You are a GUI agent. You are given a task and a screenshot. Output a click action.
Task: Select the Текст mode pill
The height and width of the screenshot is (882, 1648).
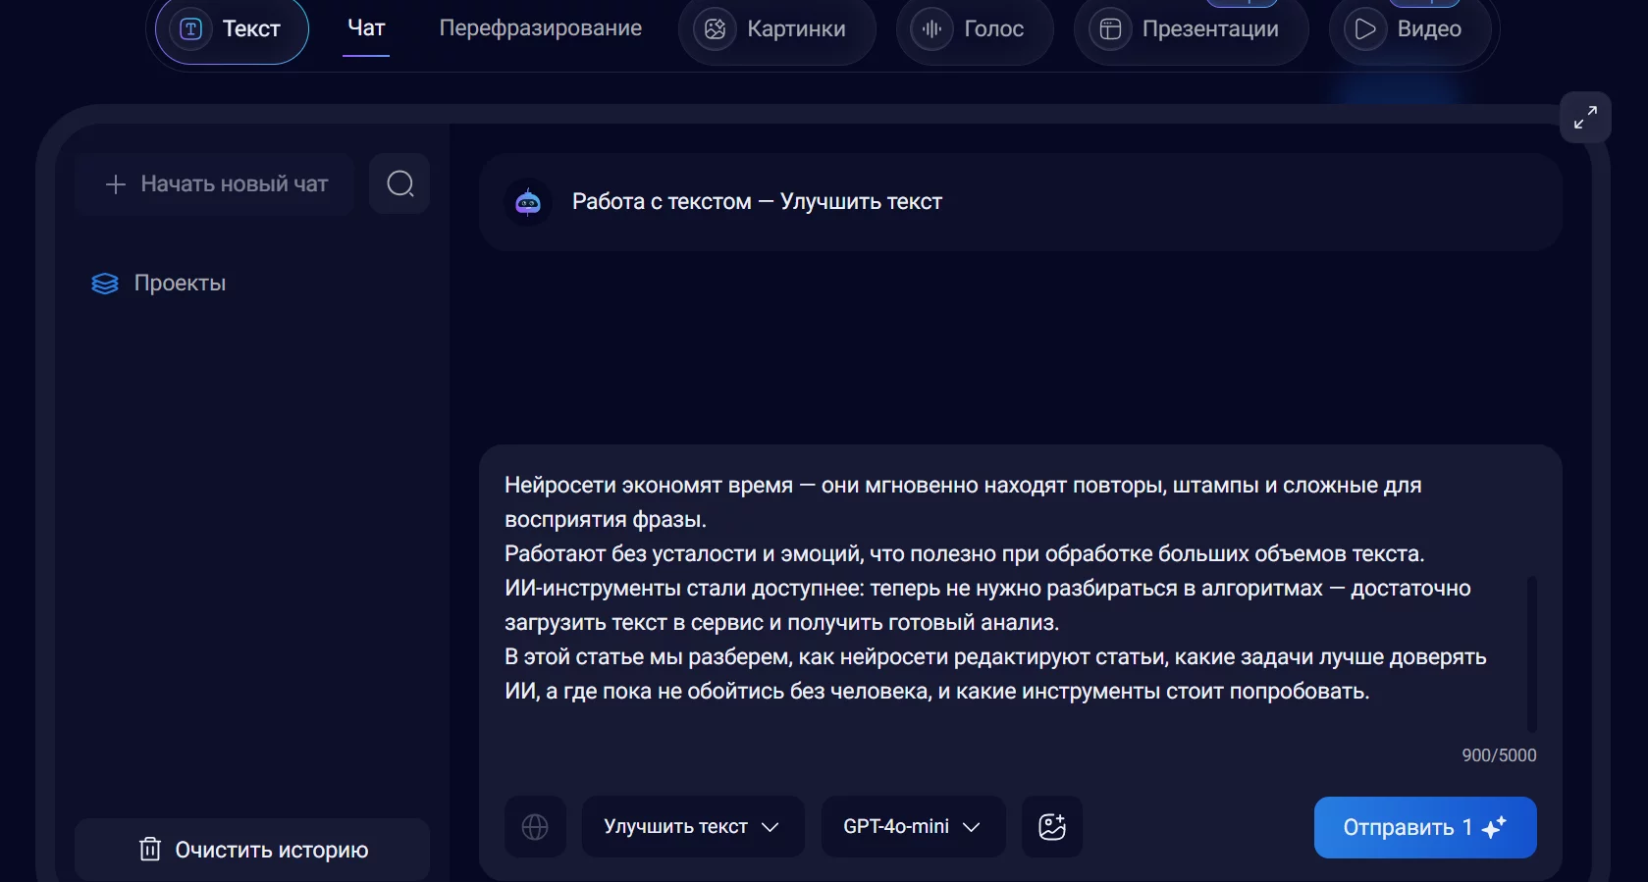(x=232, y=29)
